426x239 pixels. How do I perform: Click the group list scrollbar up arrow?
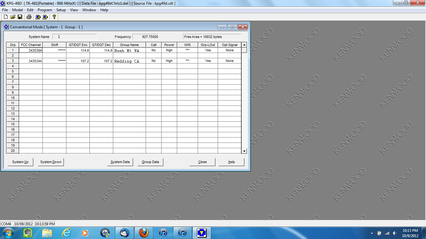coord(244,45)
